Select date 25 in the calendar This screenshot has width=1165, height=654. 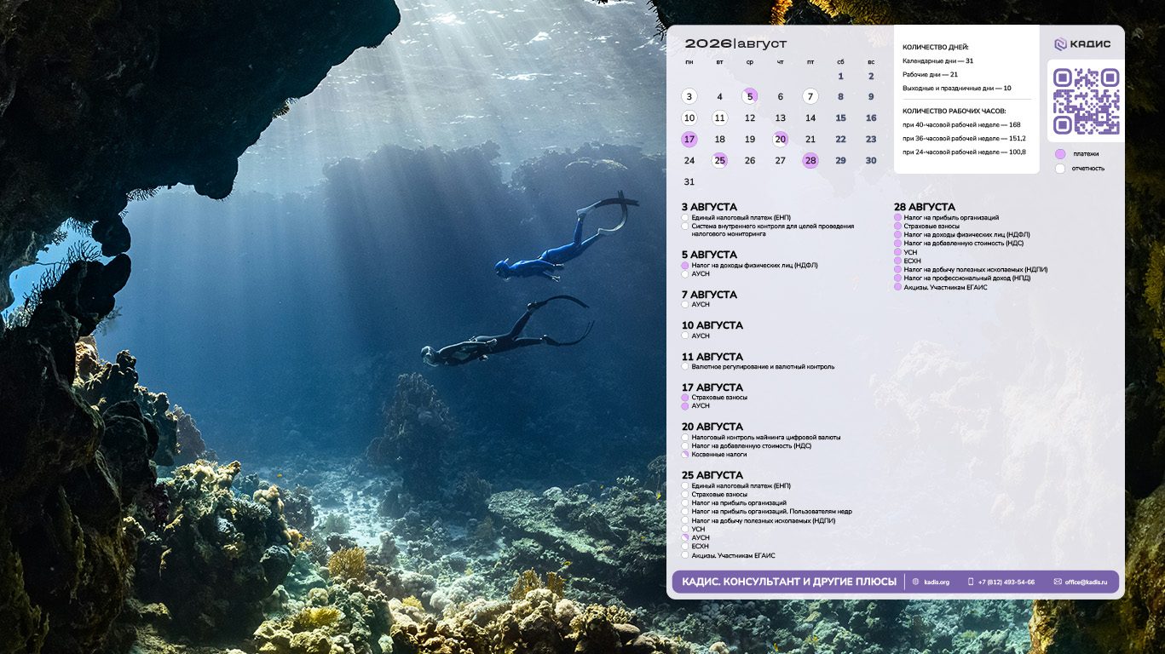[x=719, y=160]
